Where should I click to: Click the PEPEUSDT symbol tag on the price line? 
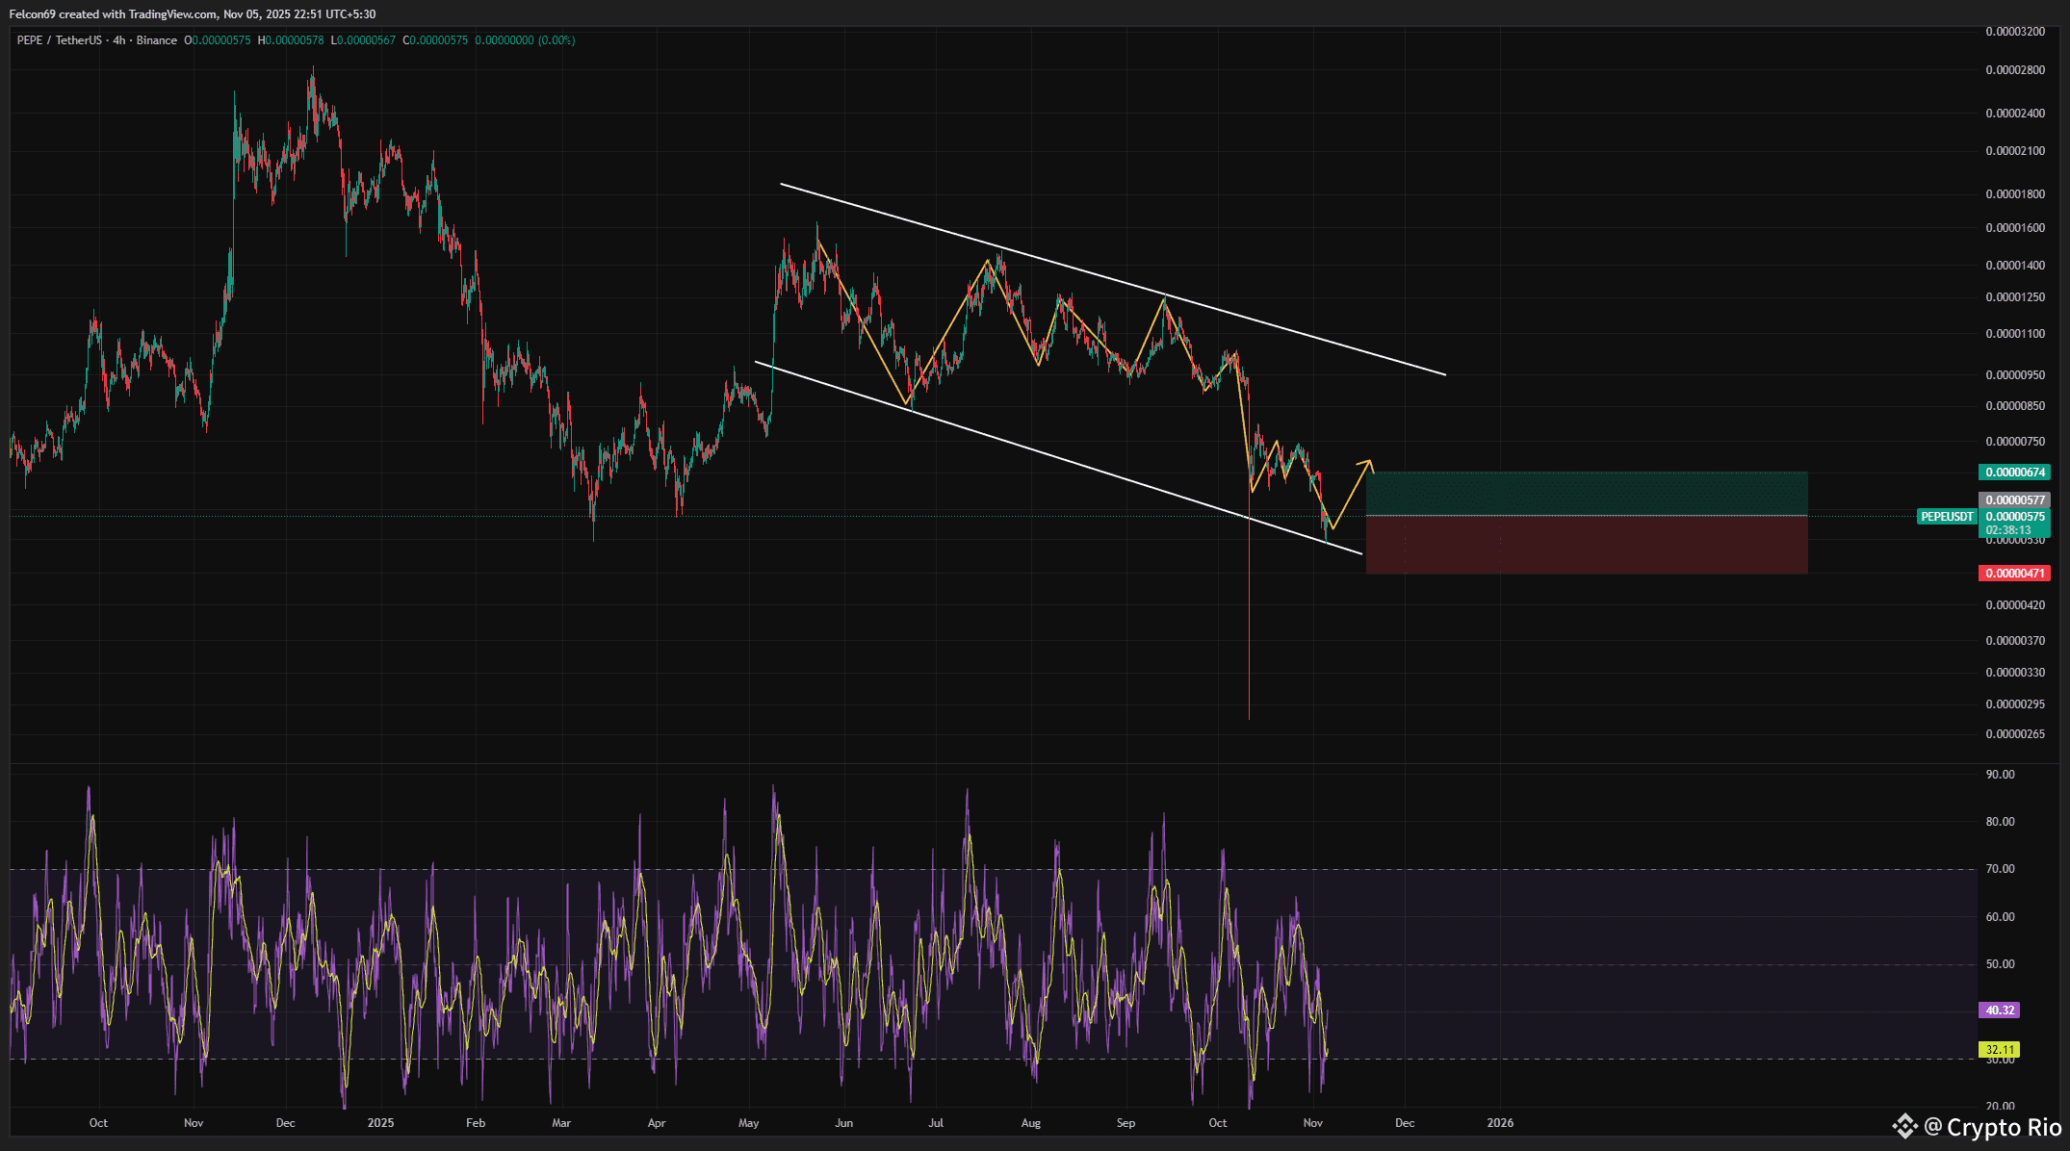pyautogui.click(x=1947, y=517)
